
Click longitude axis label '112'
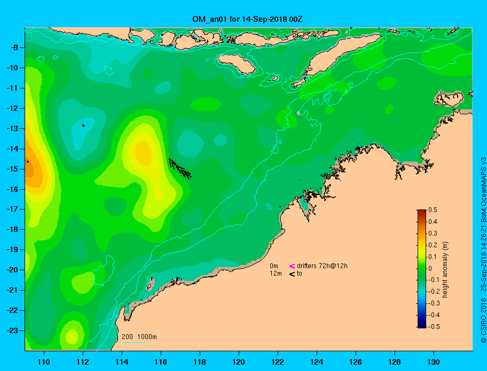[x=83, y=362]
